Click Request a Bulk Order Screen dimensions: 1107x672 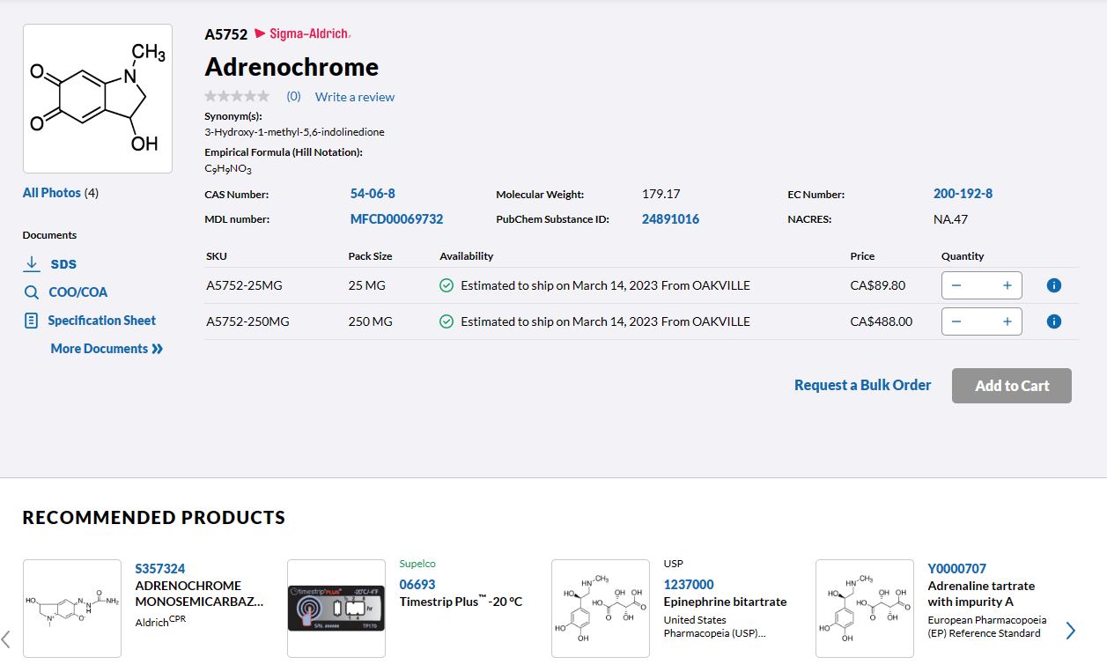pos(863,385)
